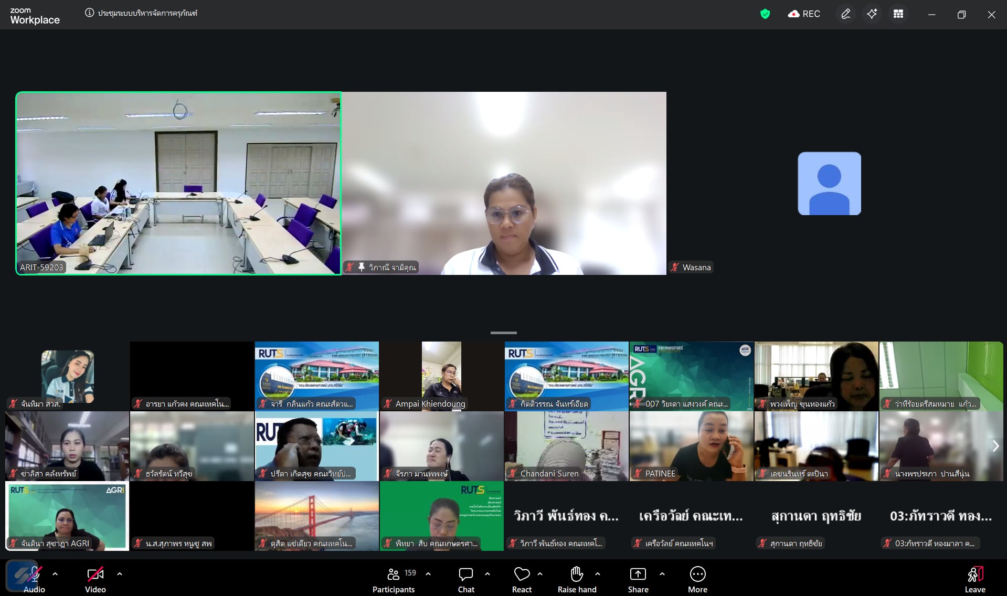Image resolution: width=1007 pixels, height=596 pixels.
Task: Open the annotation pencil tool
Action: click(845, 14)
